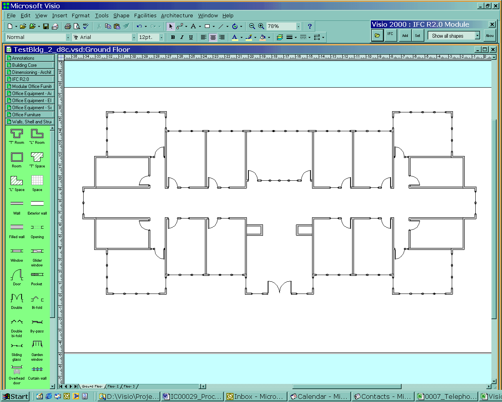
Task: Undo the last action
Action: [x=139, y=26]
